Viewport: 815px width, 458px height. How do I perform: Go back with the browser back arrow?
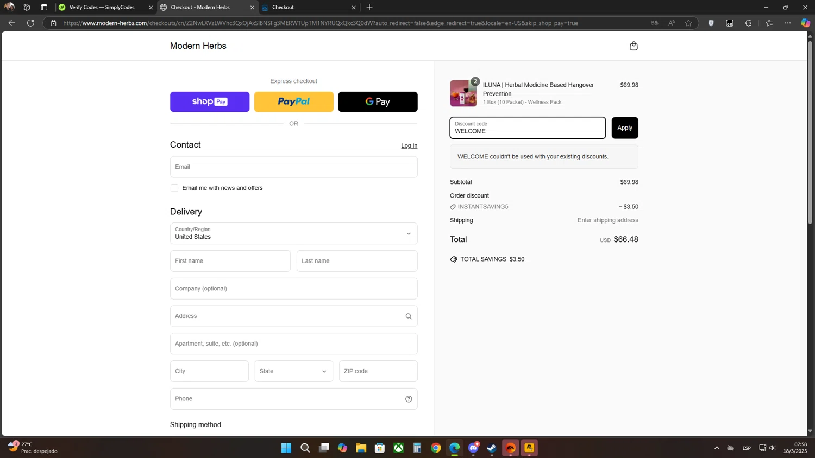[12, 23]
